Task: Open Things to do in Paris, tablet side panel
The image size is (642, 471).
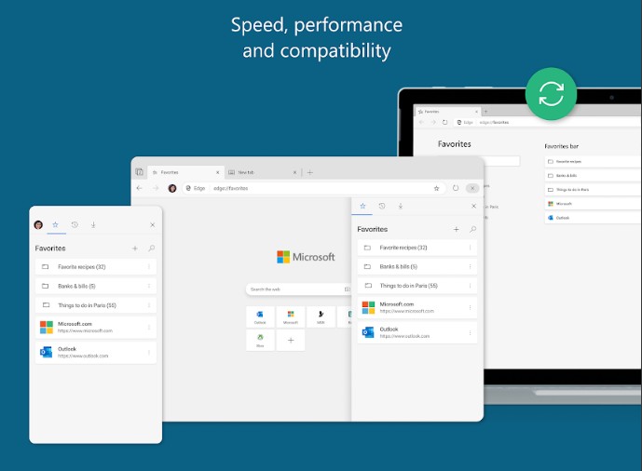Action: pyautogui.click(x=417, y=286)
